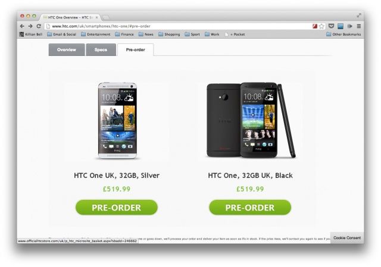Click the address bar URL field
Image resolution: width=381 pixels, height=267 pixels.
(179, 26)
